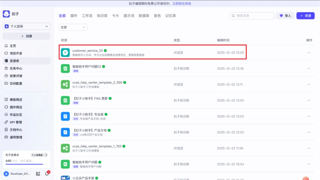The height and width of the screenshot is (180, 320).
Task: Open 效果评测 in the sidebar
Action: pos(27,76)
